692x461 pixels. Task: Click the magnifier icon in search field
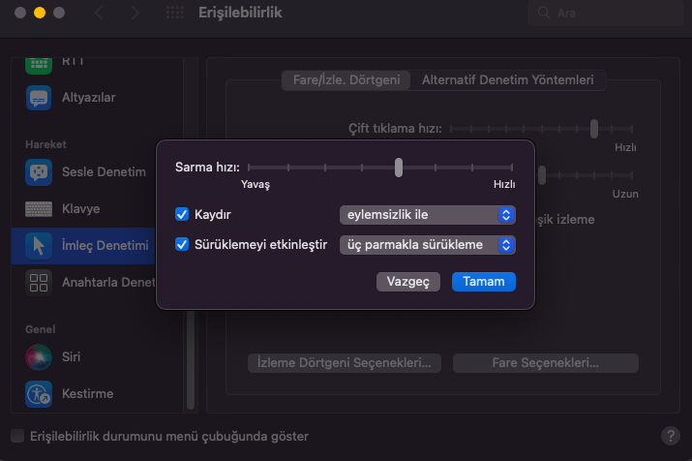(544, 13)
